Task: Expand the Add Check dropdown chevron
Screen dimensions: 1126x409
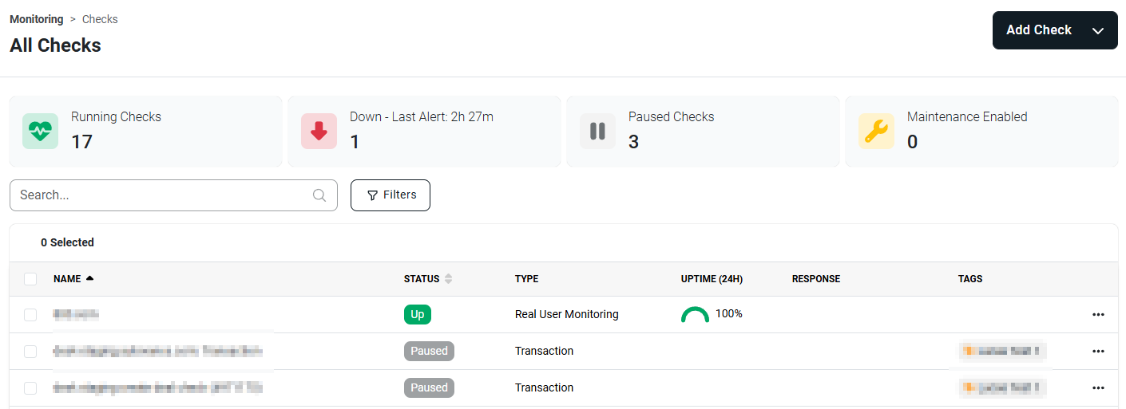Action: [x=1098, y=30]
